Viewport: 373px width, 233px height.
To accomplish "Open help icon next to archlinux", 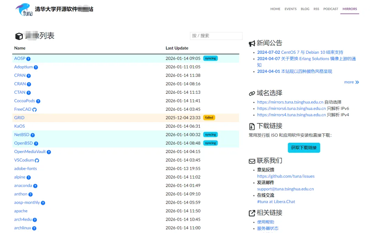I will tap(34, 228).
